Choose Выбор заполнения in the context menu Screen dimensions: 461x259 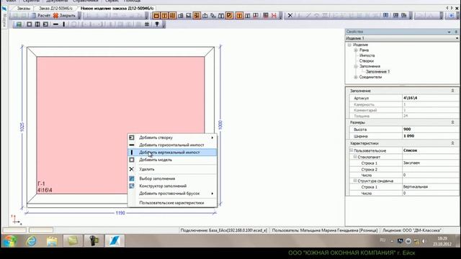(172, 178)
